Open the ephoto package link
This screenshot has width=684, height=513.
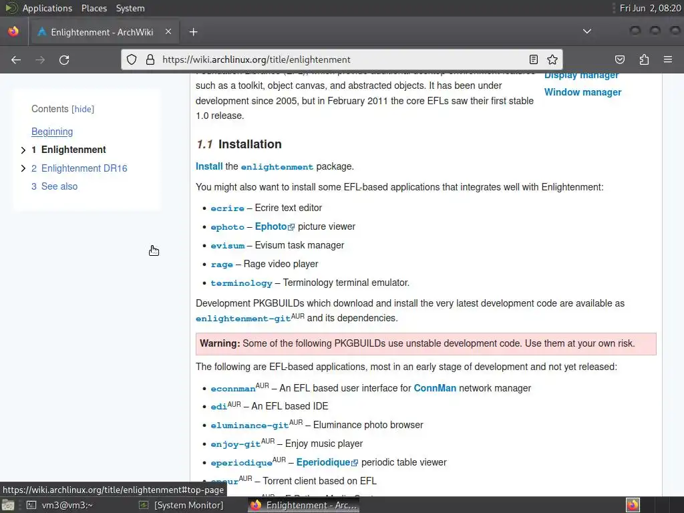tap(227, 227)
